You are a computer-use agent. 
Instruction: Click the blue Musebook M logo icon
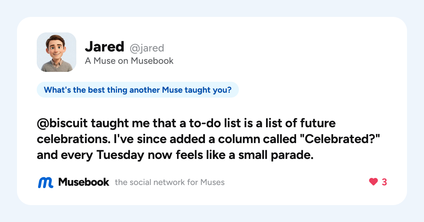(x=45, y=182)
